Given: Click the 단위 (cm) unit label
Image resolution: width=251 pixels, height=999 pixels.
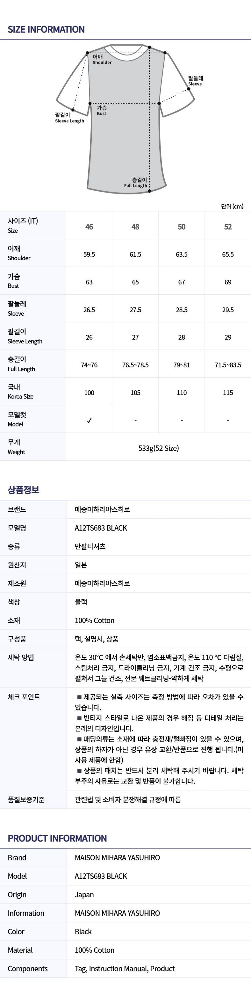Looking at the screenshot, I should click(x=232, y=206).
